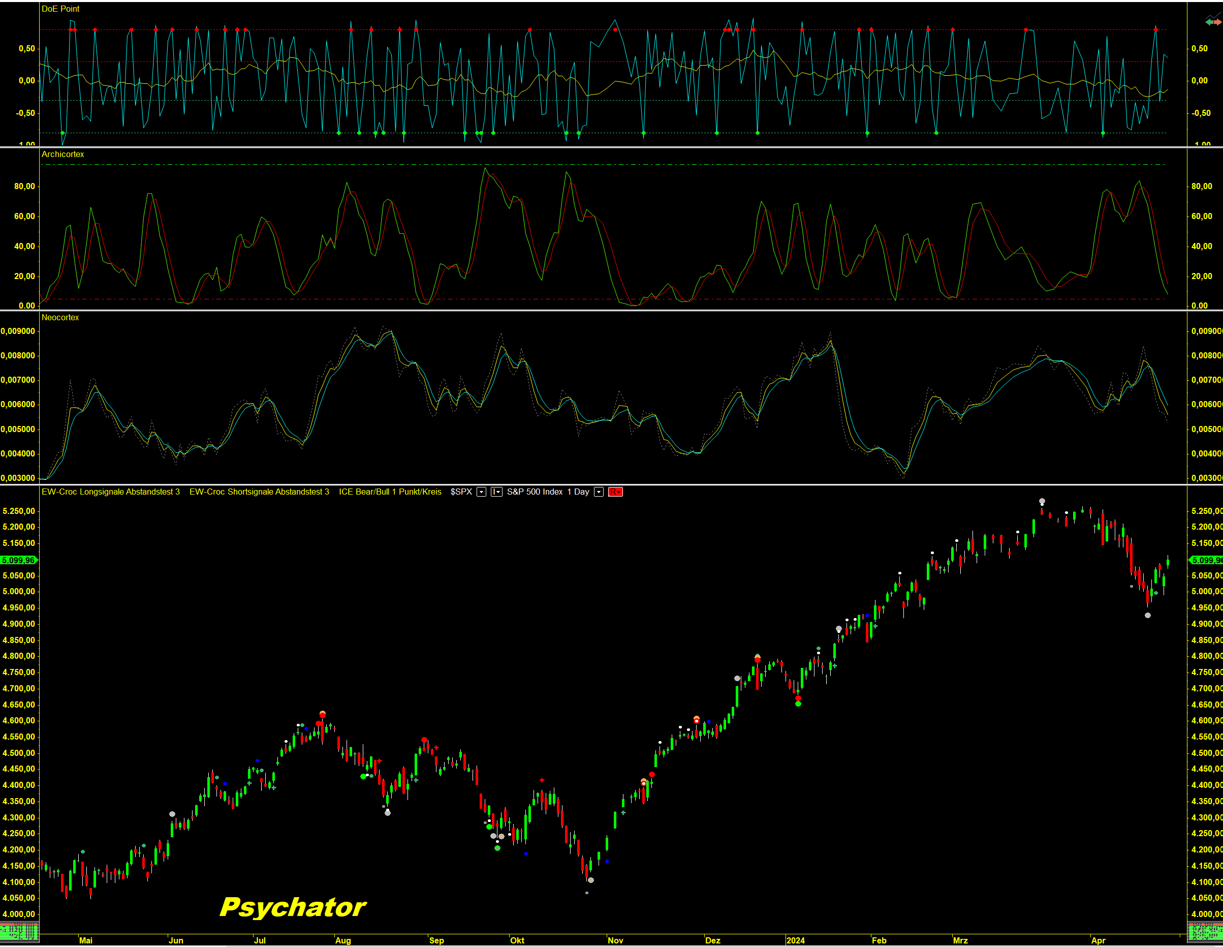Click the Nov marker on the time axis

pyautogui.click(x=615, y=941)
